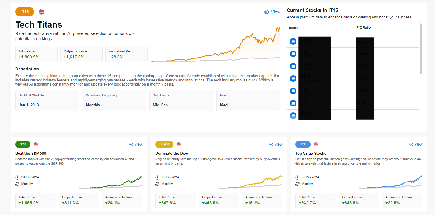Click the Monthly rebalance icon on US20 card
This screenshot has height=215, width=435.
pyautogui.click(x=297, y=184)
